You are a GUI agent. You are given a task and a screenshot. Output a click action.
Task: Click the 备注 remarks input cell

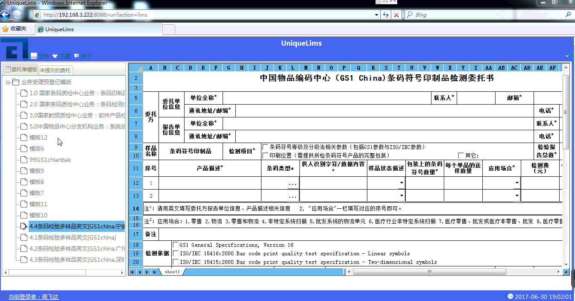click(361, 234)
